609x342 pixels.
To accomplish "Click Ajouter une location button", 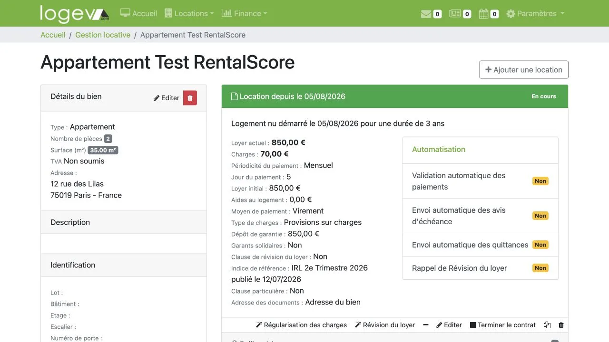I will click(524, 70).
